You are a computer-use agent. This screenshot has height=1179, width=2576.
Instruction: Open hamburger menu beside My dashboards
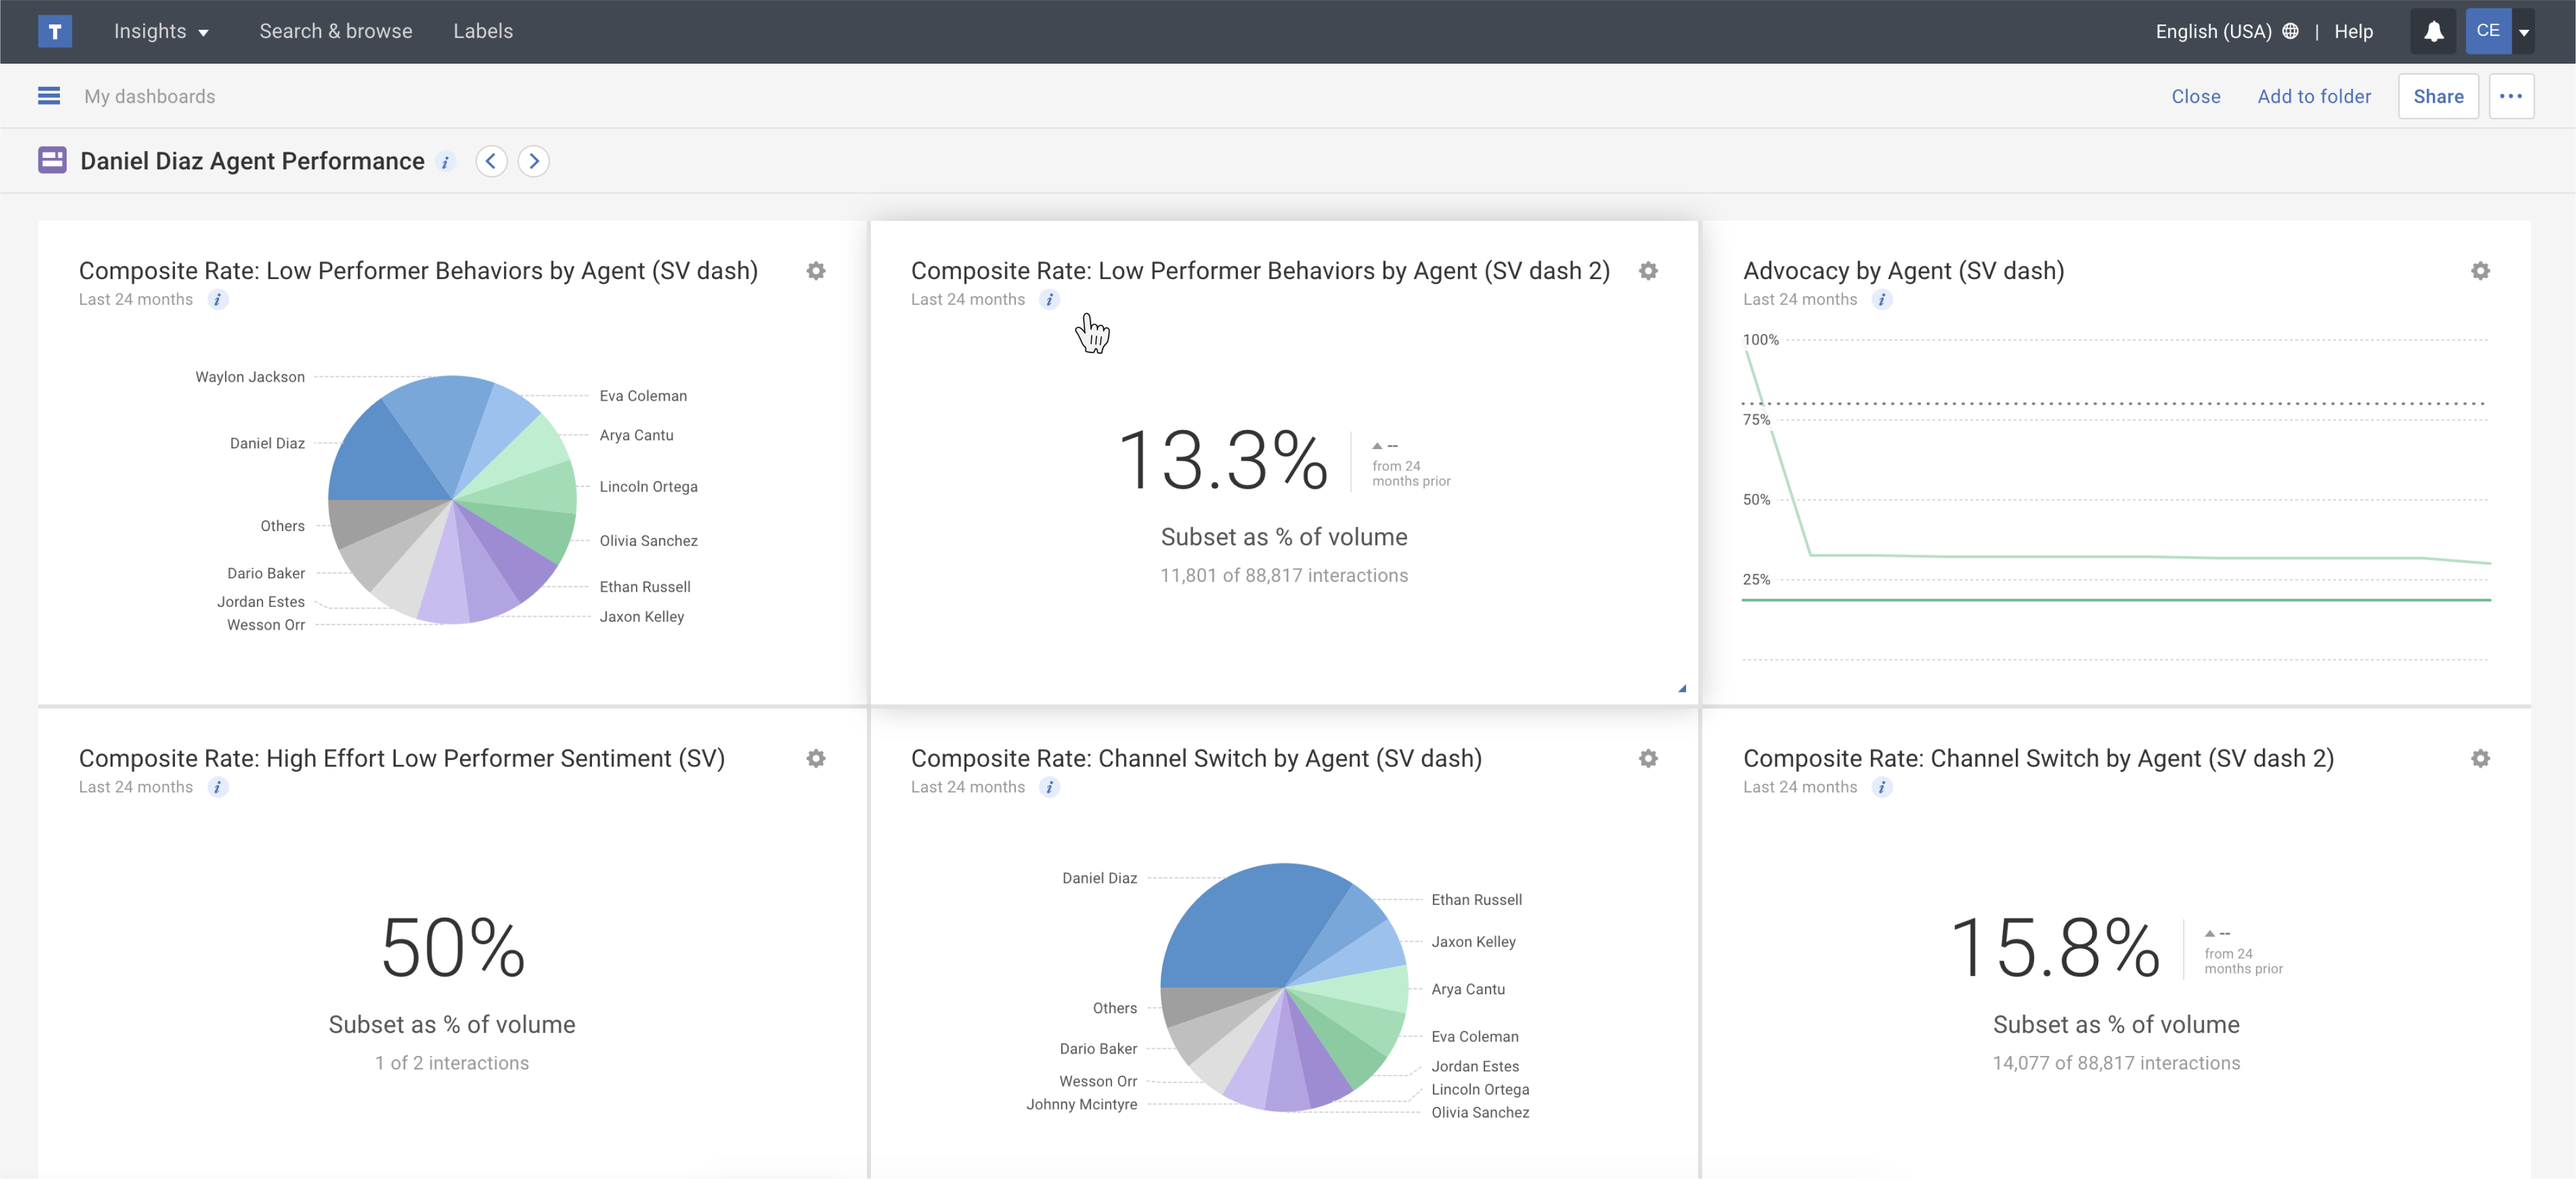tap(49, 96)
